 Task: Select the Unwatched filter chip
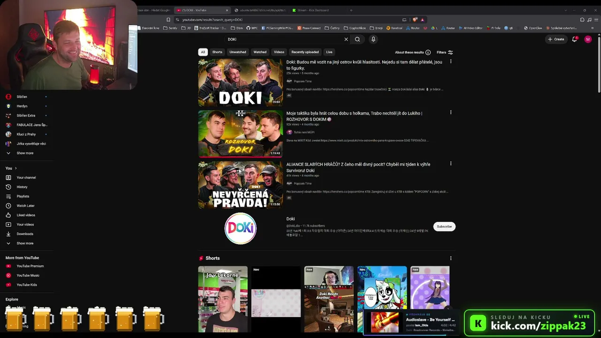point(238,52)
